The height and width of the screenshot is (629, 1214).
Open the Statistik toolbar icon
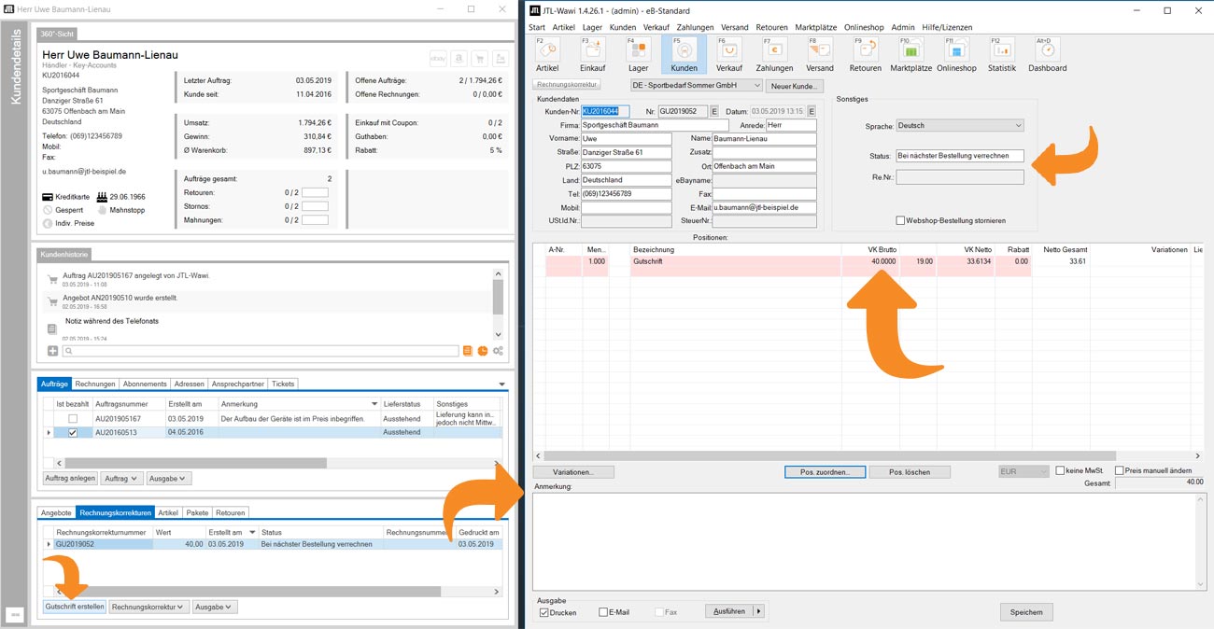point(1001,54)
